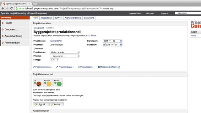
Task: Open the Välj projekt dropdown
Action: pyautogui.click(x=188, y=13)
